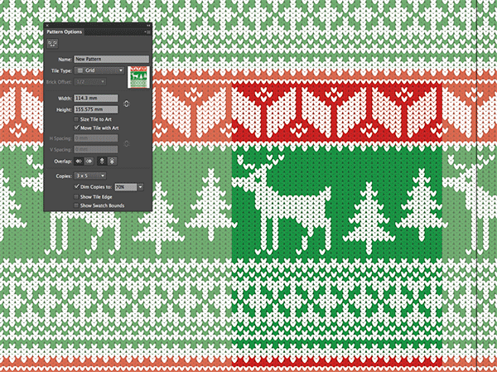
Task: Open the Pattern Options panel flyout menu
Action: tap(147, 32)
